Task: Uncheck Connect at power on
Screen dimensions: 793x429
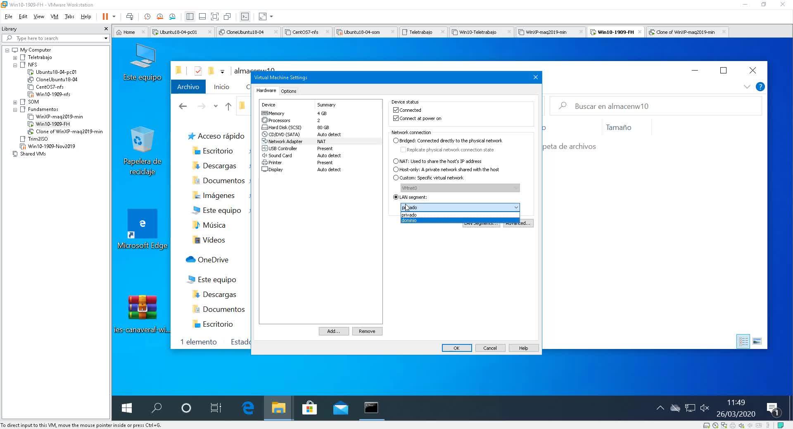Action: click(396, 118)
